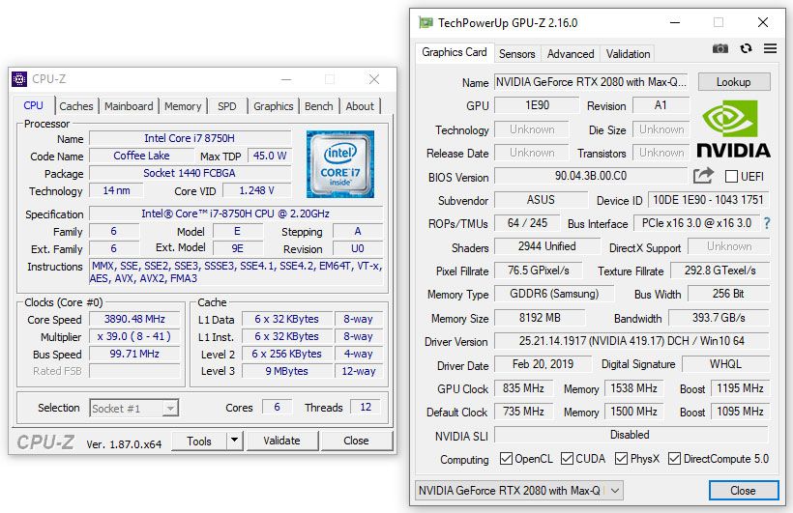Click the NVIDIA logo in GPU-Z
This screenshot has width=793, height=513.
(733, 129)
